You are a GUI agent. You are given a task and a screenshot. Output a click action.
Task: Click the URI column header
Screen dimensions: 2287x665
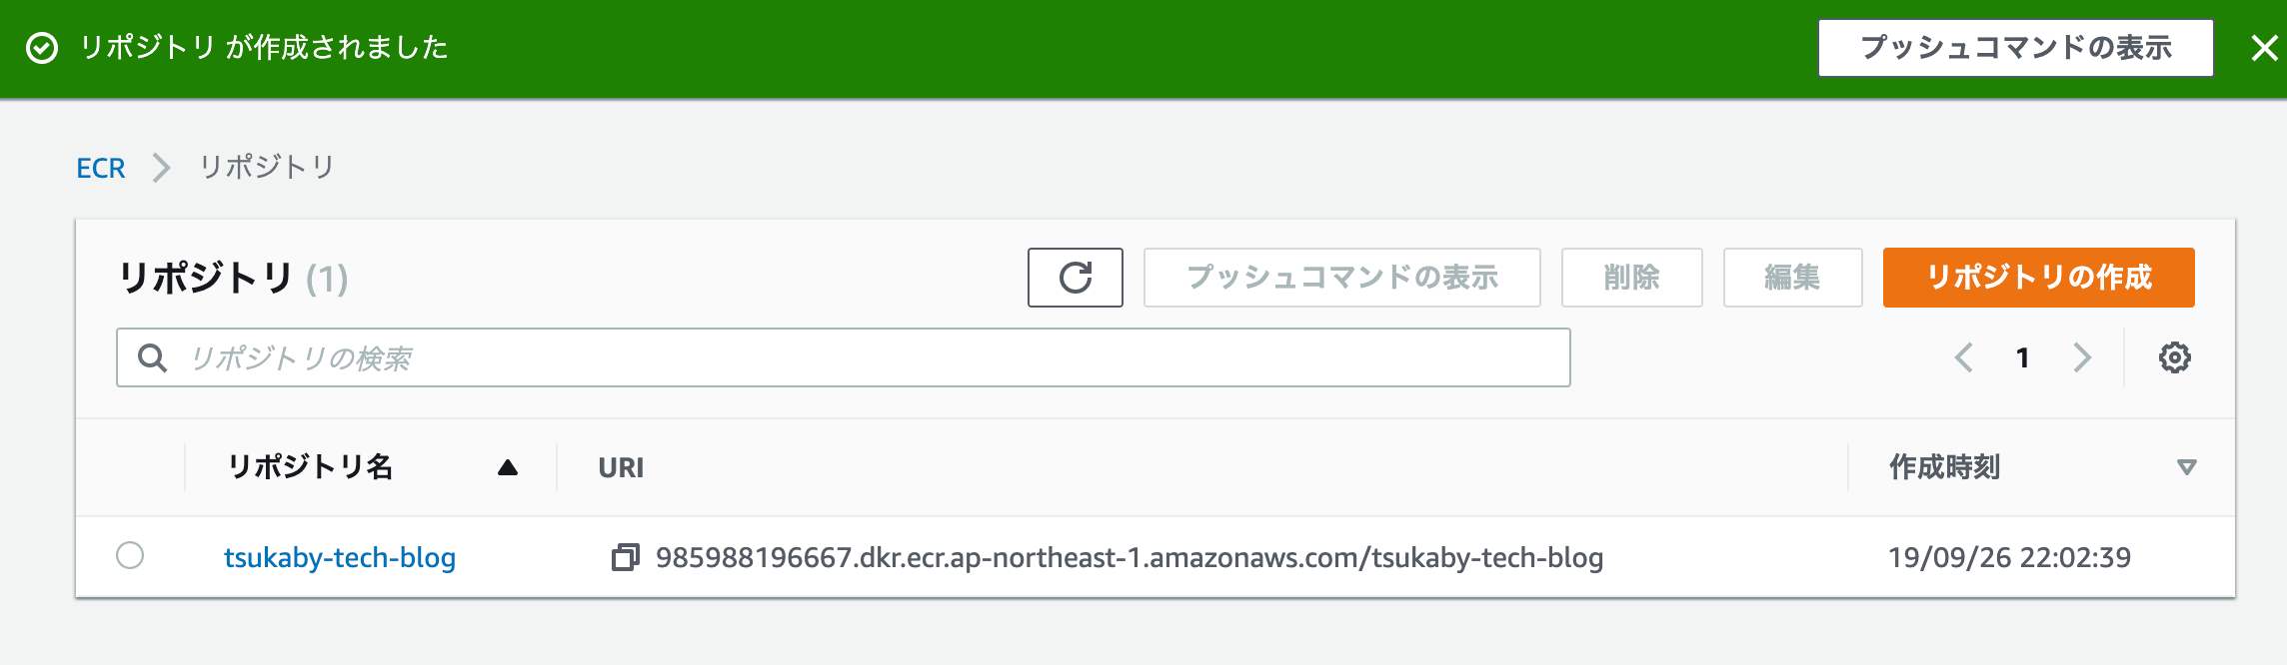[x=621, y=467]
